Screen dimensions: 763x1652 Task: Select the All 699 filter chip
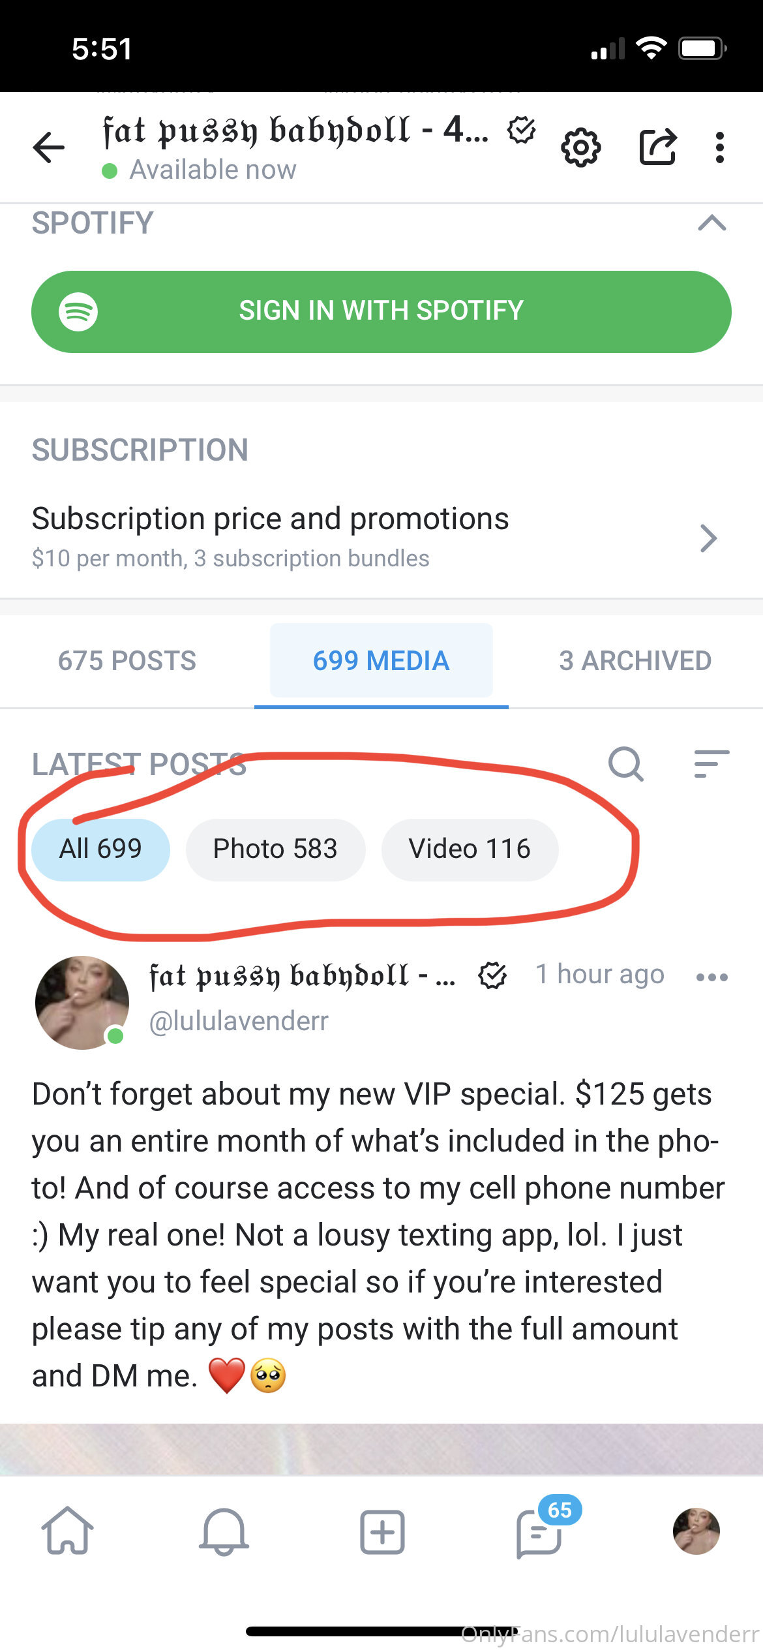click(100, 849)
